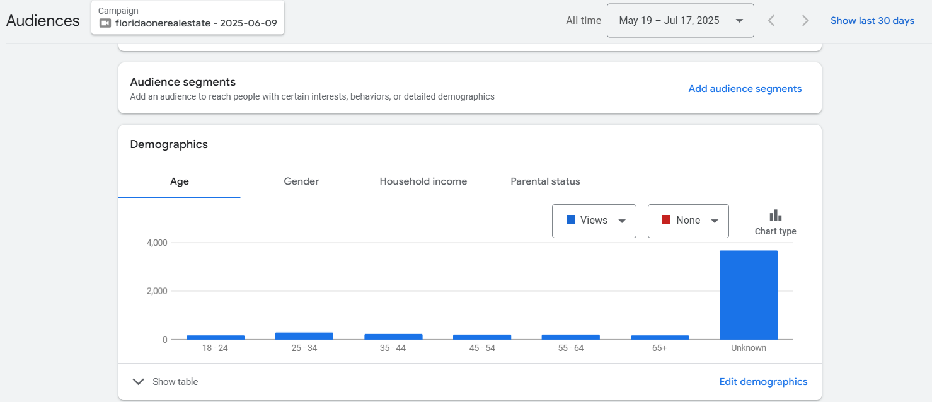Click the 25 - 34 age bar
Screen dimensions: 932x402
304,336
